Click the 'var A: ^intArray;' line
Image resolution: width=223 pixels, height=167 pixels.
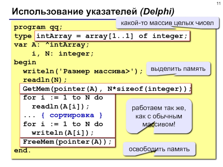click(x=52, y=45)
